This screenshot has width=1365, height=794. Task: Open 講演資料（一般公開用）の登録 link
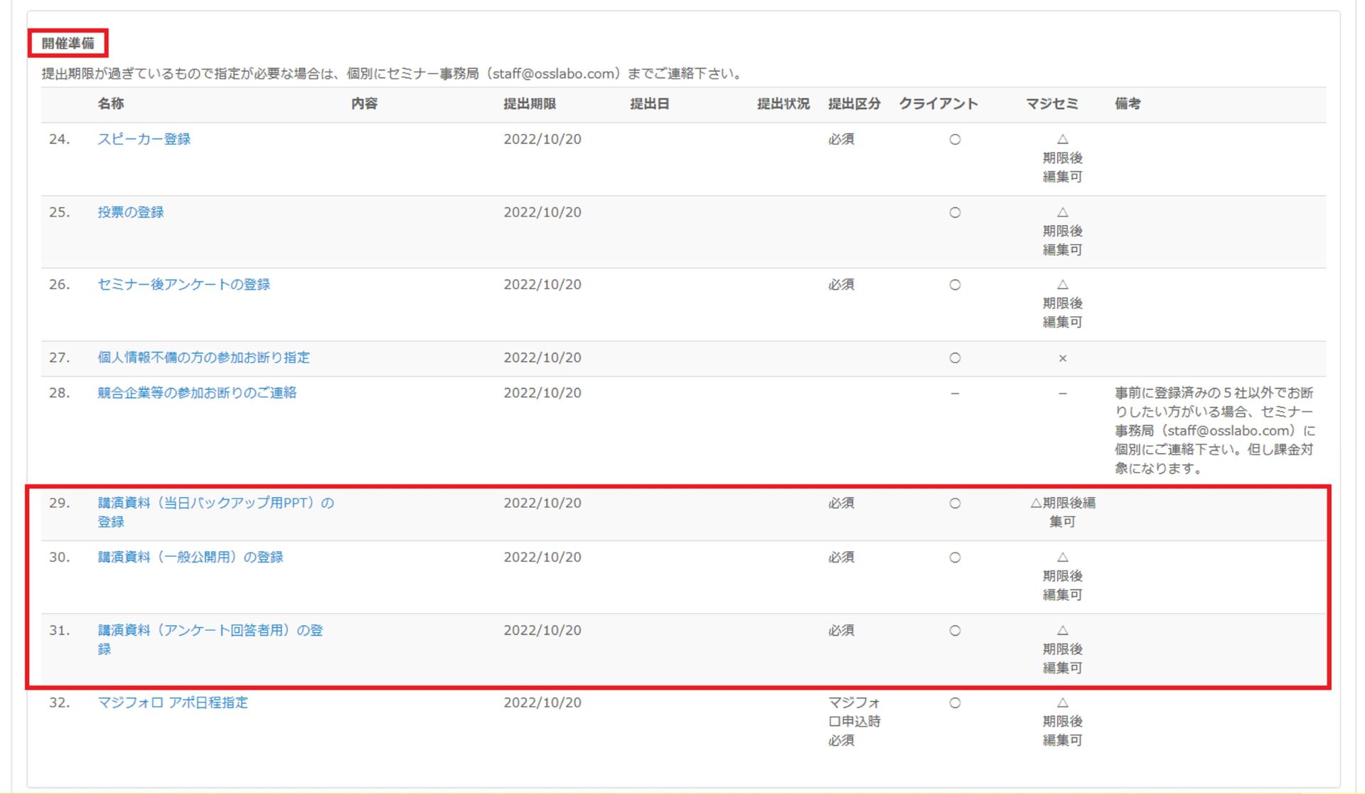coord(190,558)
